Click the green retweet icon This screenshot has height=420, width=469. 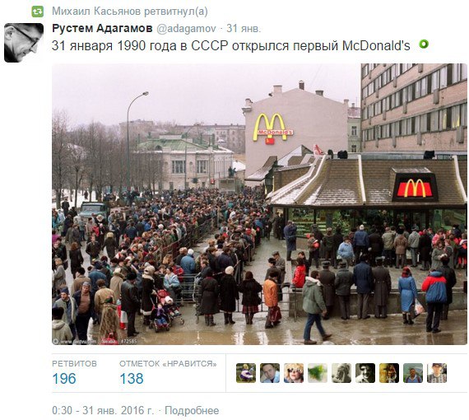(37, 12)
